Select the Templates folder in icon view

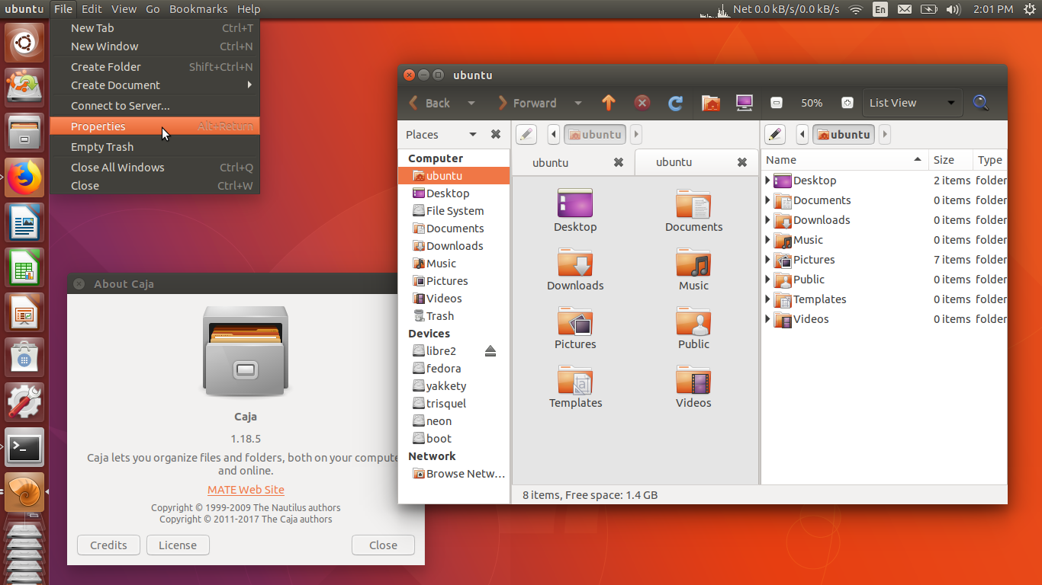[575, 386]
